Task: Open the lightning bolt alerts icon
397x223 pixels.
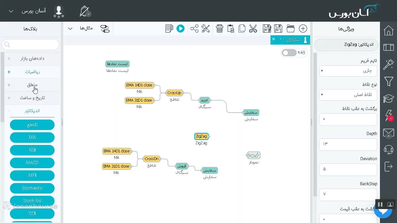Action: tap(388, 115)
